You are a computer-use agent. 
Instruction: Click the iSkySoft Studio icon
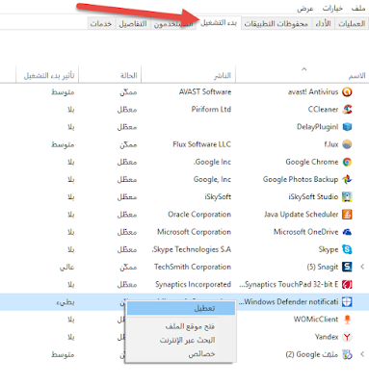tap(347, 196)
